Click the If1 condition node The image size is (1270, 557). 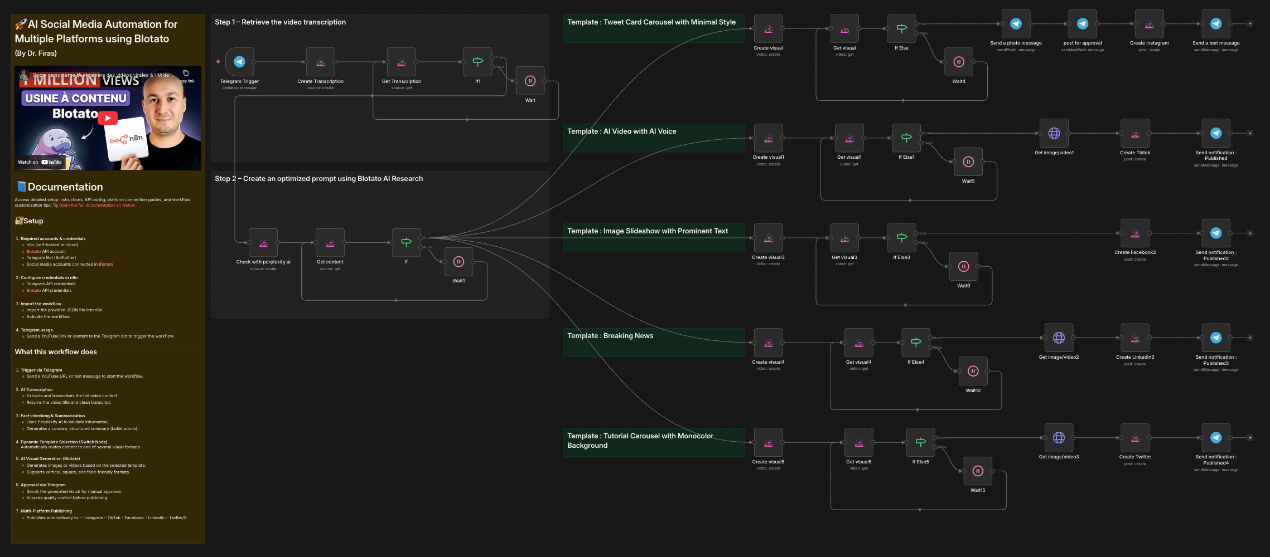pos(477,62)
